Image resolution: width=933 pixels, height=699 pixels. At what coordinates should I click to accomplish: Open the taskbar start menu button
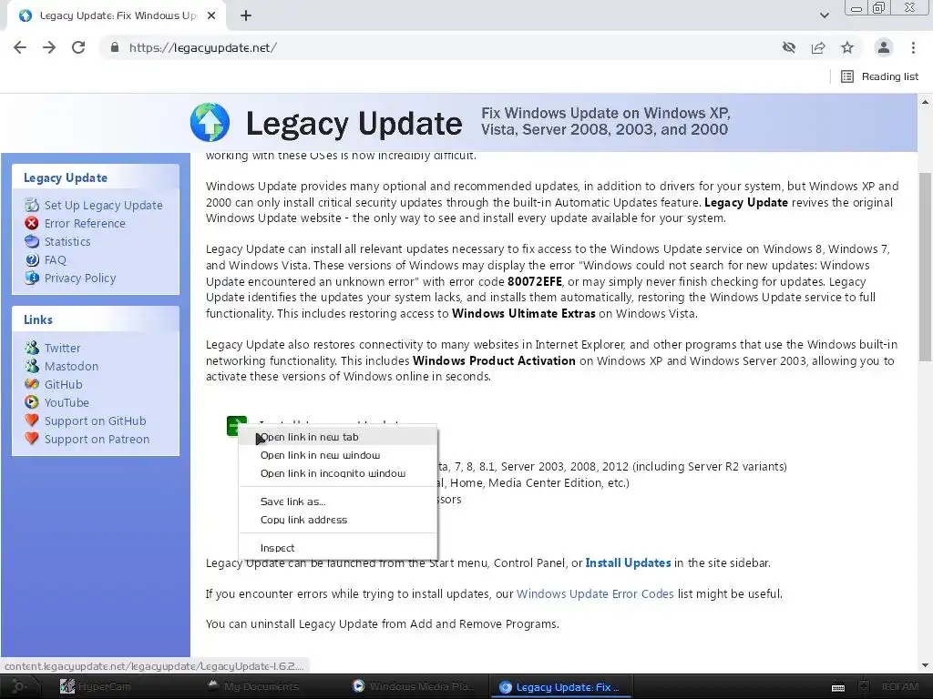(18, 686)
